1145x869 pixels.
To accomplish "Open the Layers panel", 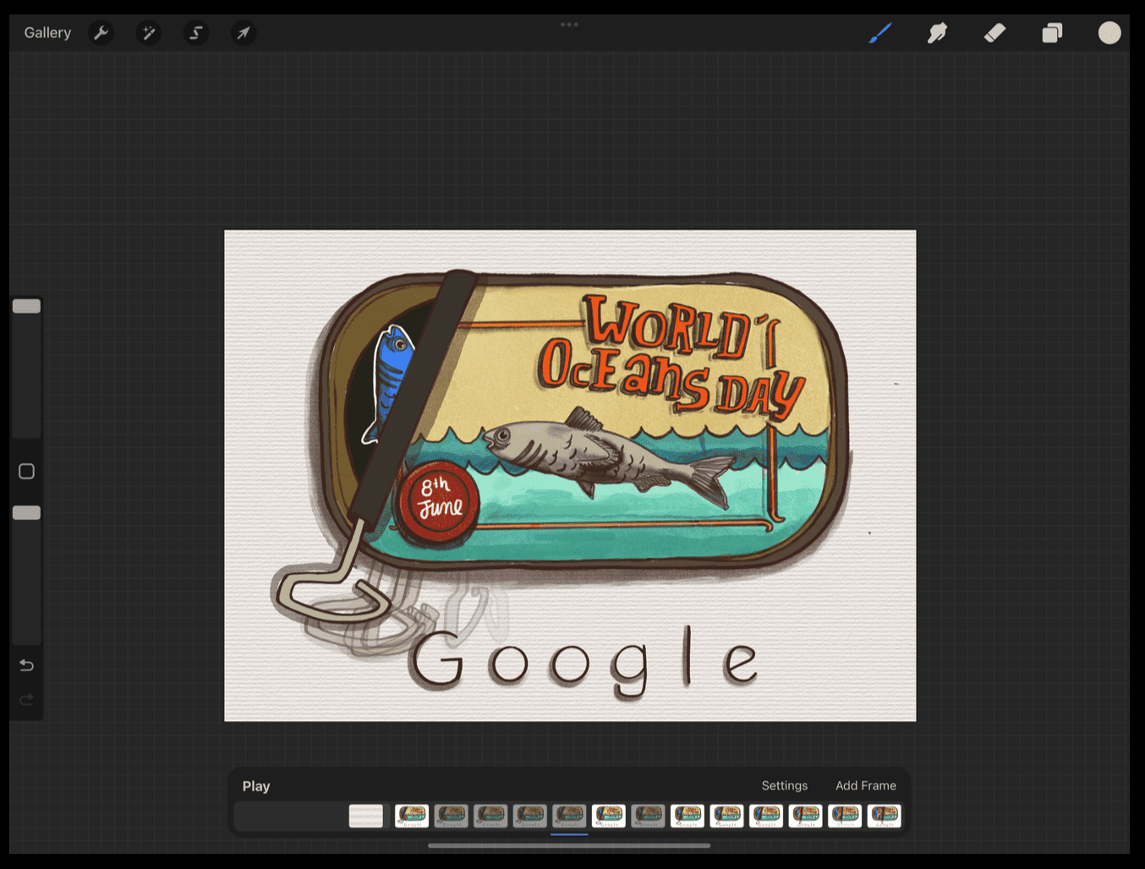I will tap(1052, 33).
